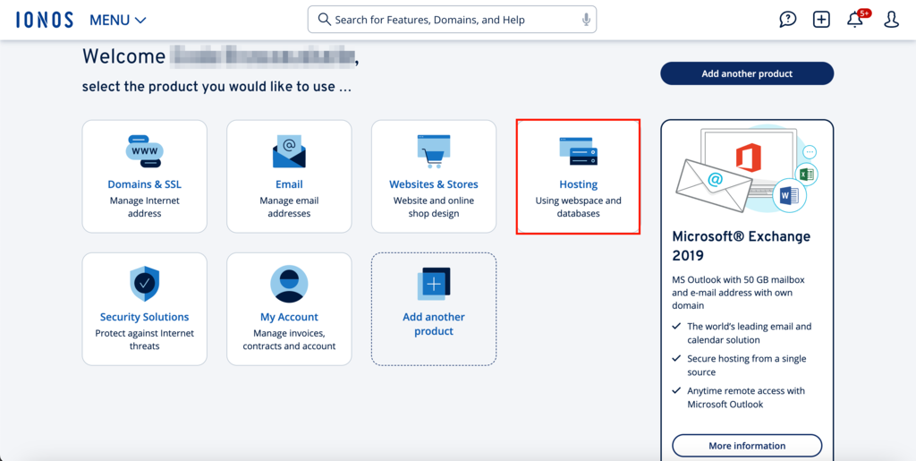The height and width of the screenshot is (461, 916).
Task: Click the IONOS logo
Action: 44,20
